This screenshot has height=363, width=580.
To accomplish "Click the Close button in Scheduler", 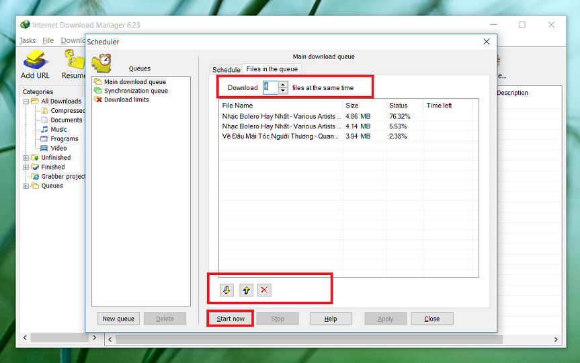I will coord(432,319).
